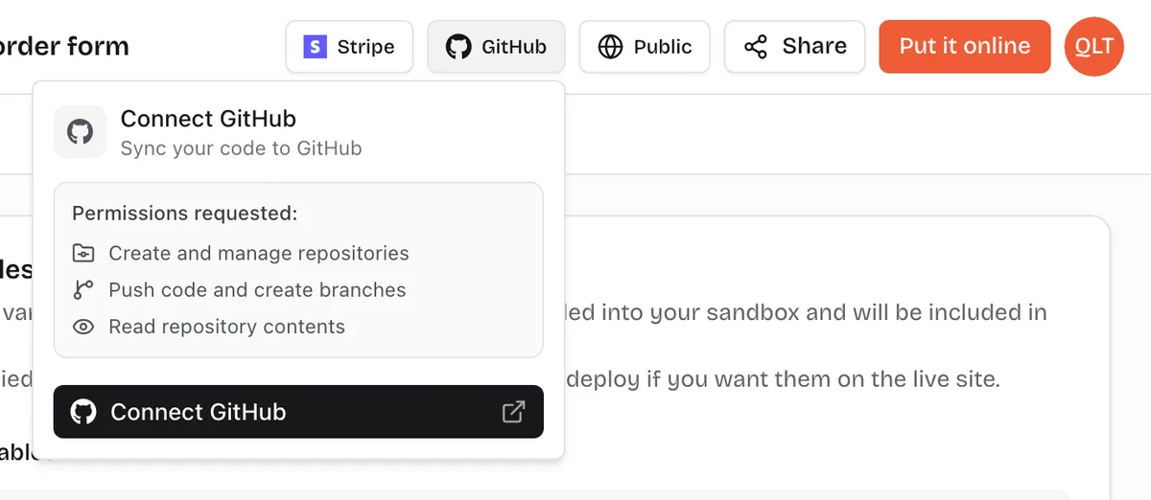Click the eye icon next to Read repository contents

(x=83, y=327)
